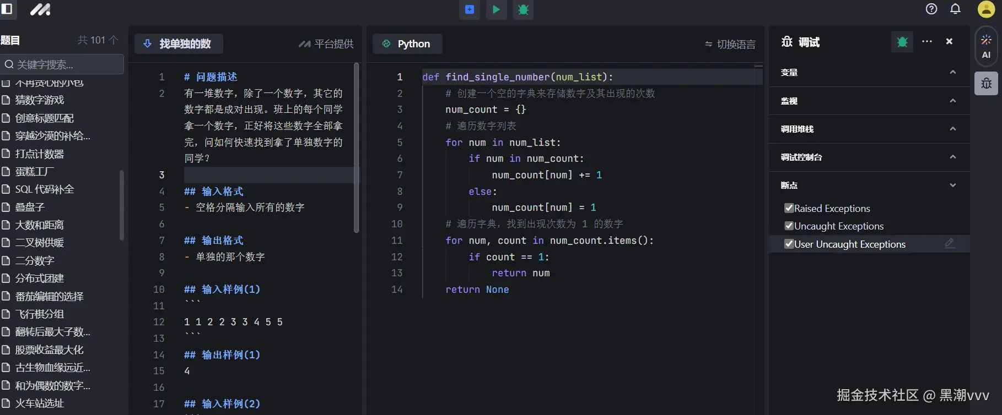Open the AI assistant sidebar icon
This screenshot has width=1002, height=415.
(986, 46)
